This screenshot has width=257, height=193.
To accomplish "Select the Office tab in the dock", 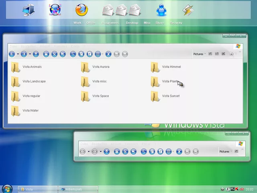I will [91, 23].
